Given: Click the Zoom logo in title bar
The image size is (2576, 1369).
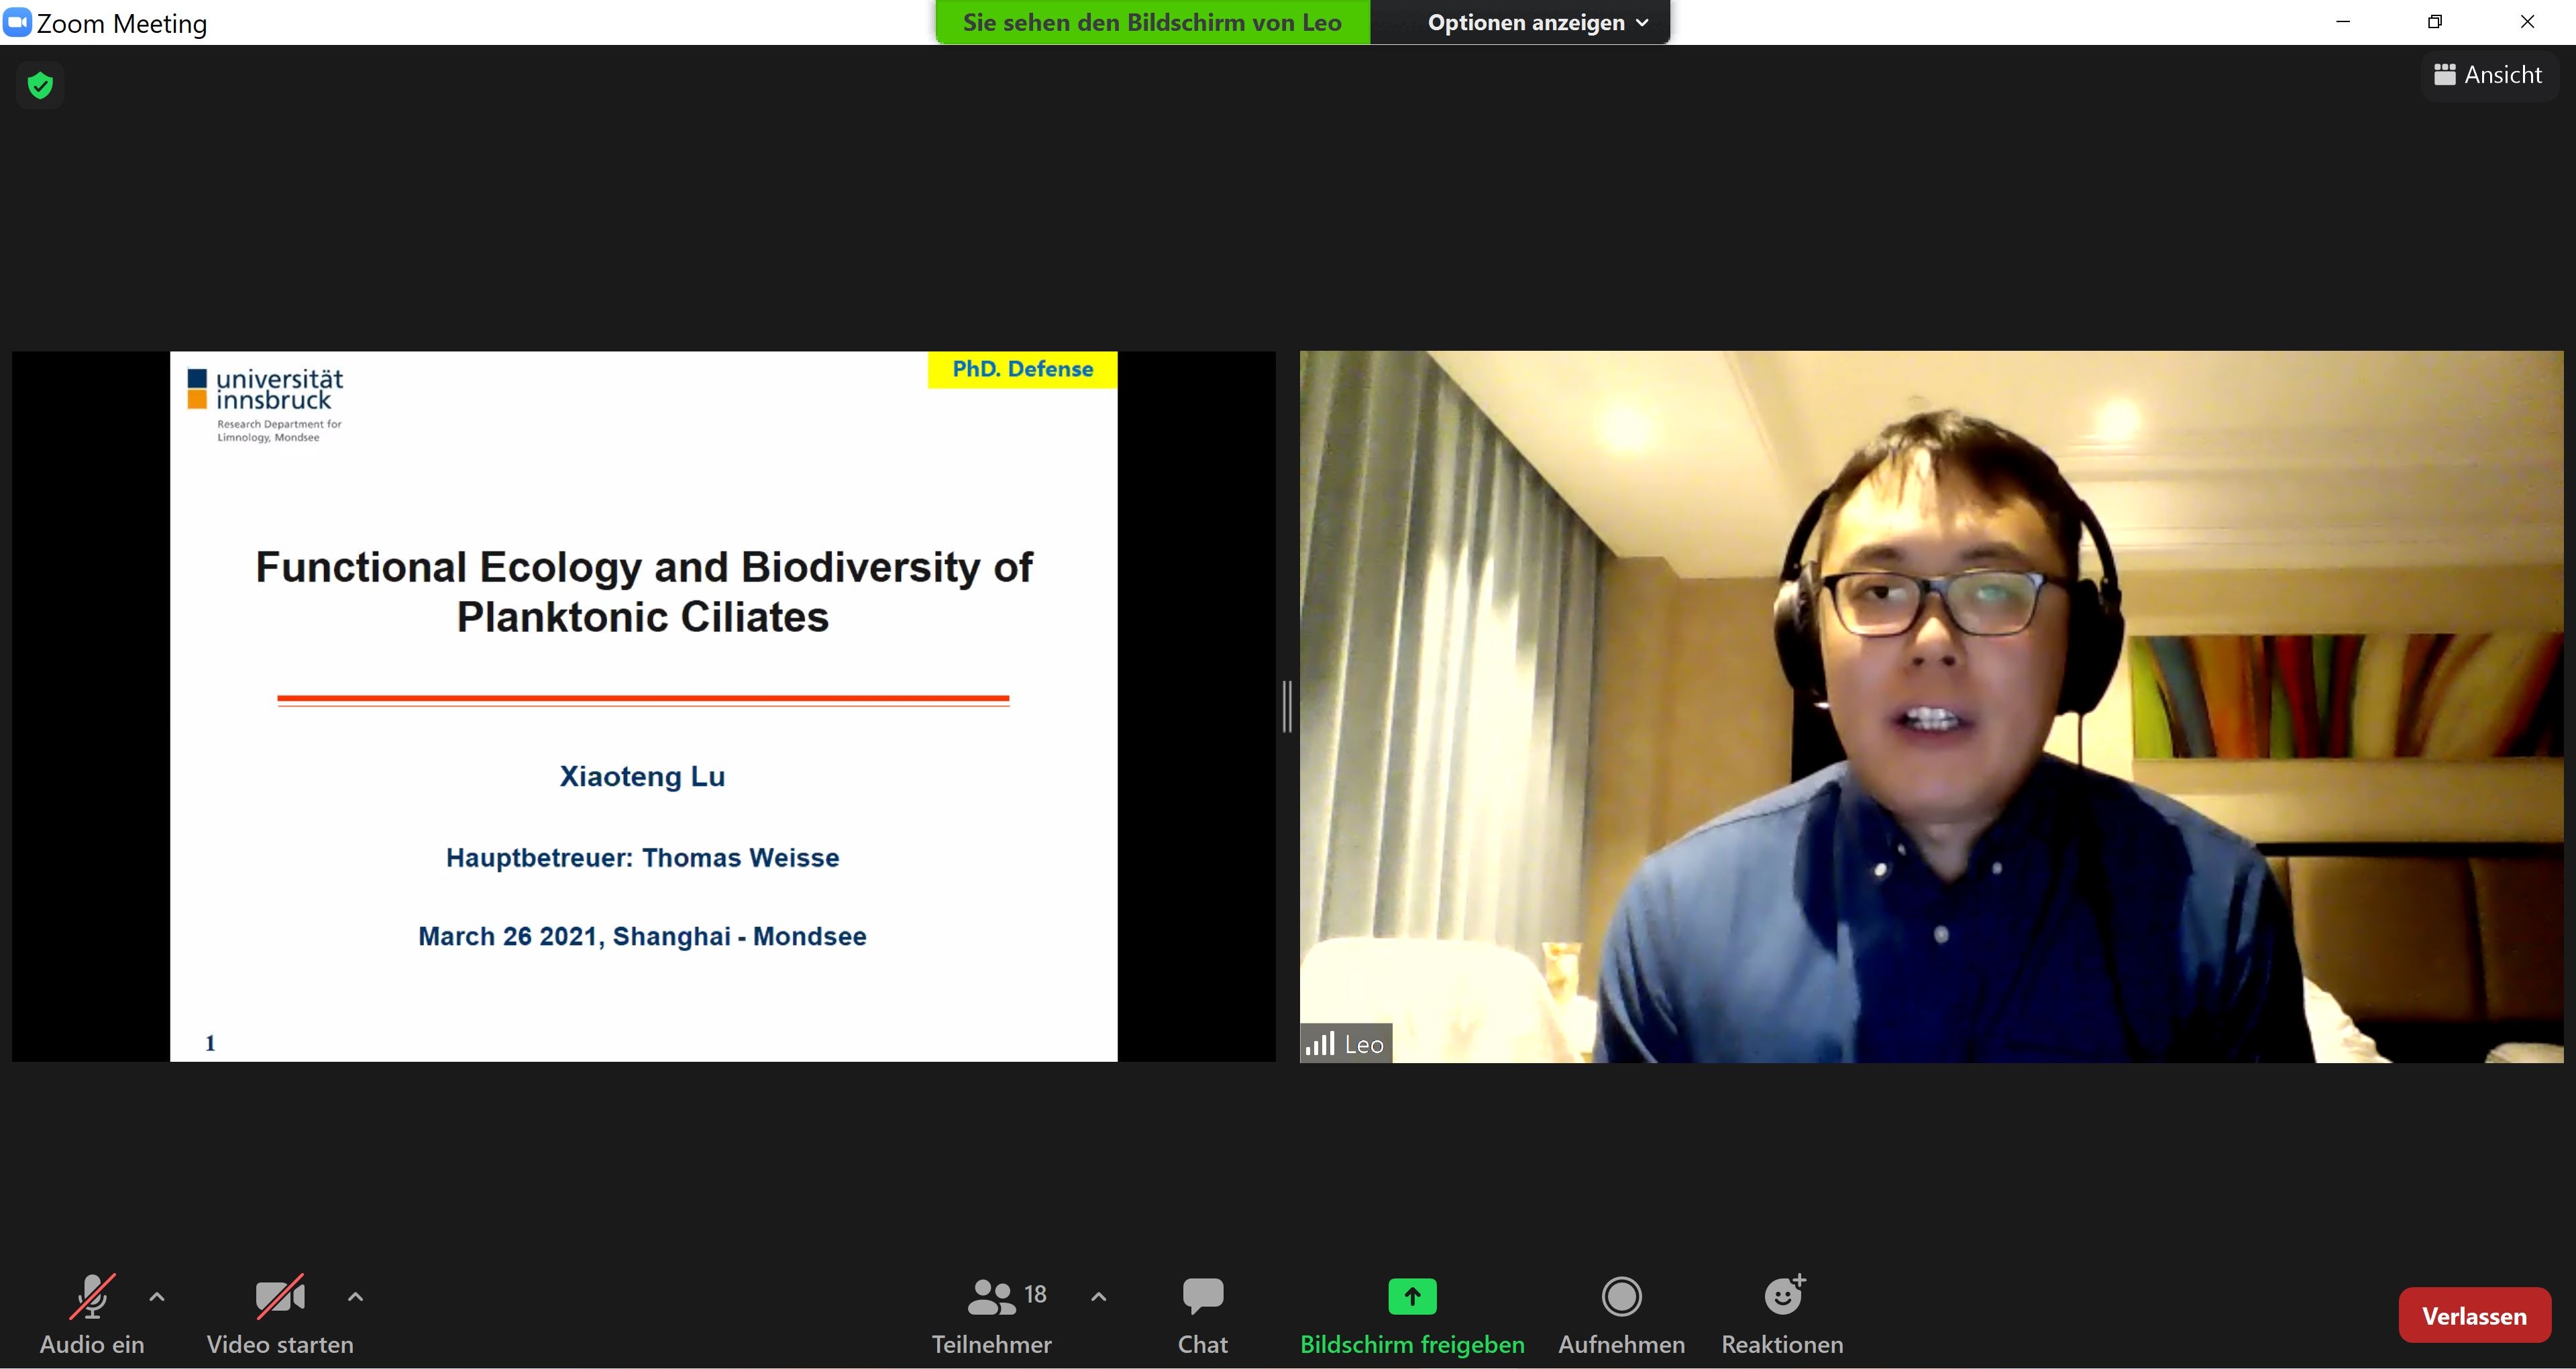Looking at the screenshot, I should (17, 22).
